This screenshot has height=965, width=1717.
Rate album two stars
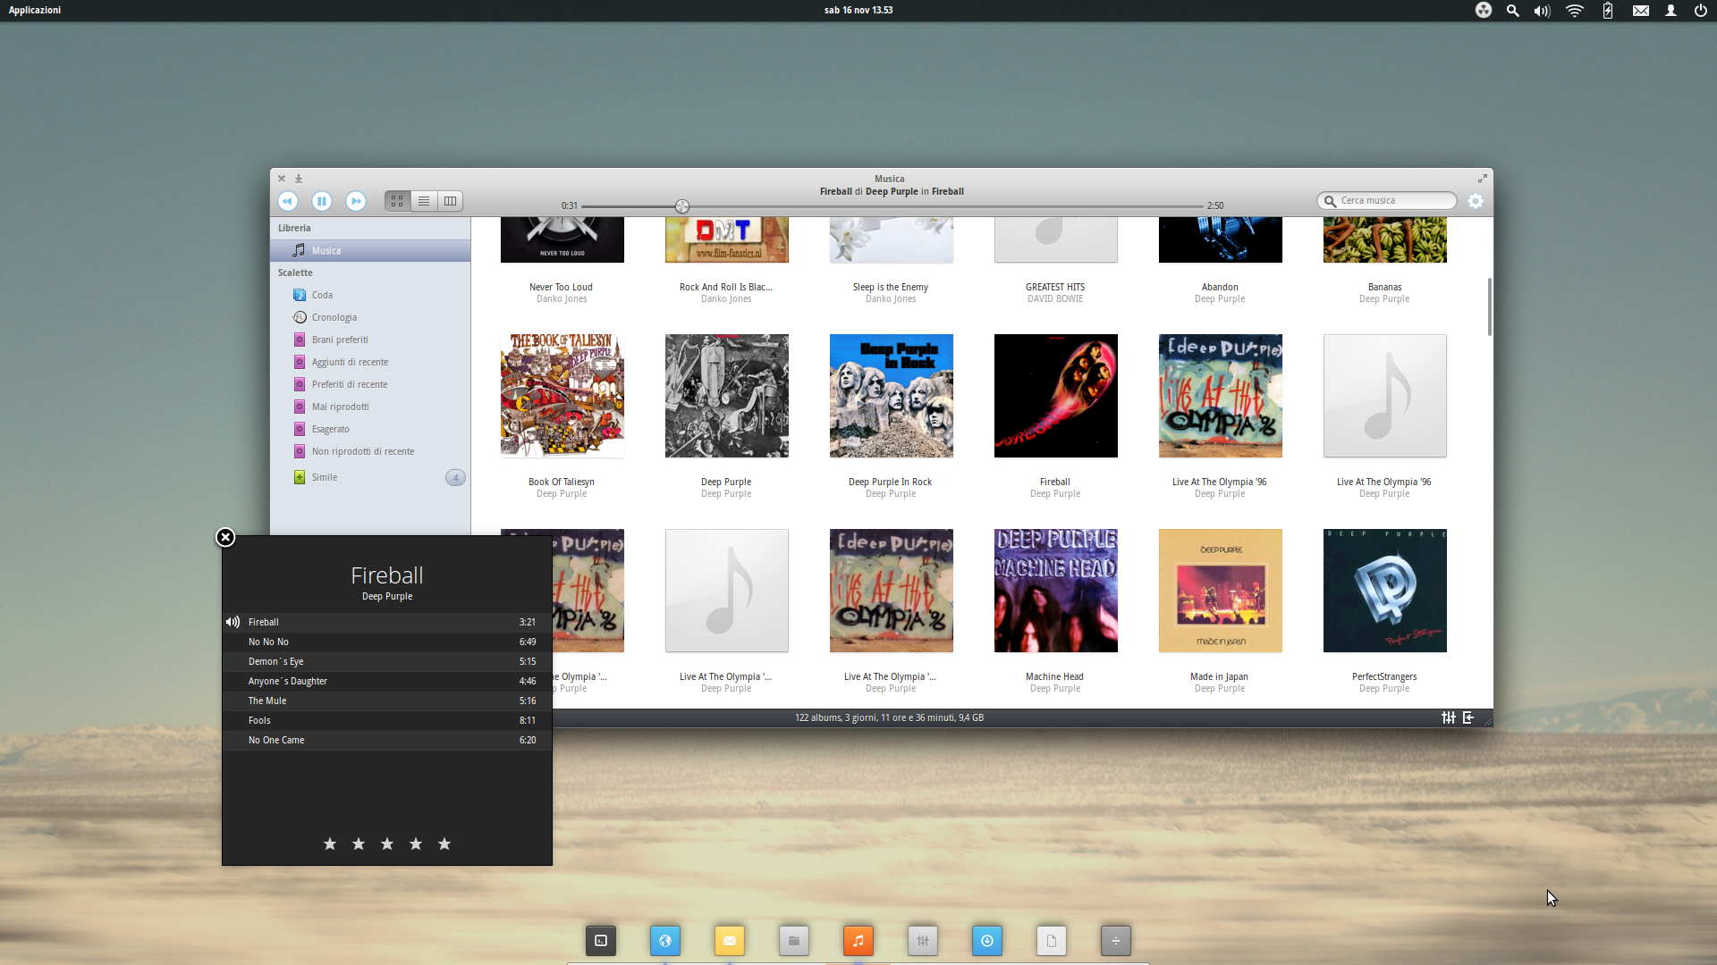(x=359, y=843)
